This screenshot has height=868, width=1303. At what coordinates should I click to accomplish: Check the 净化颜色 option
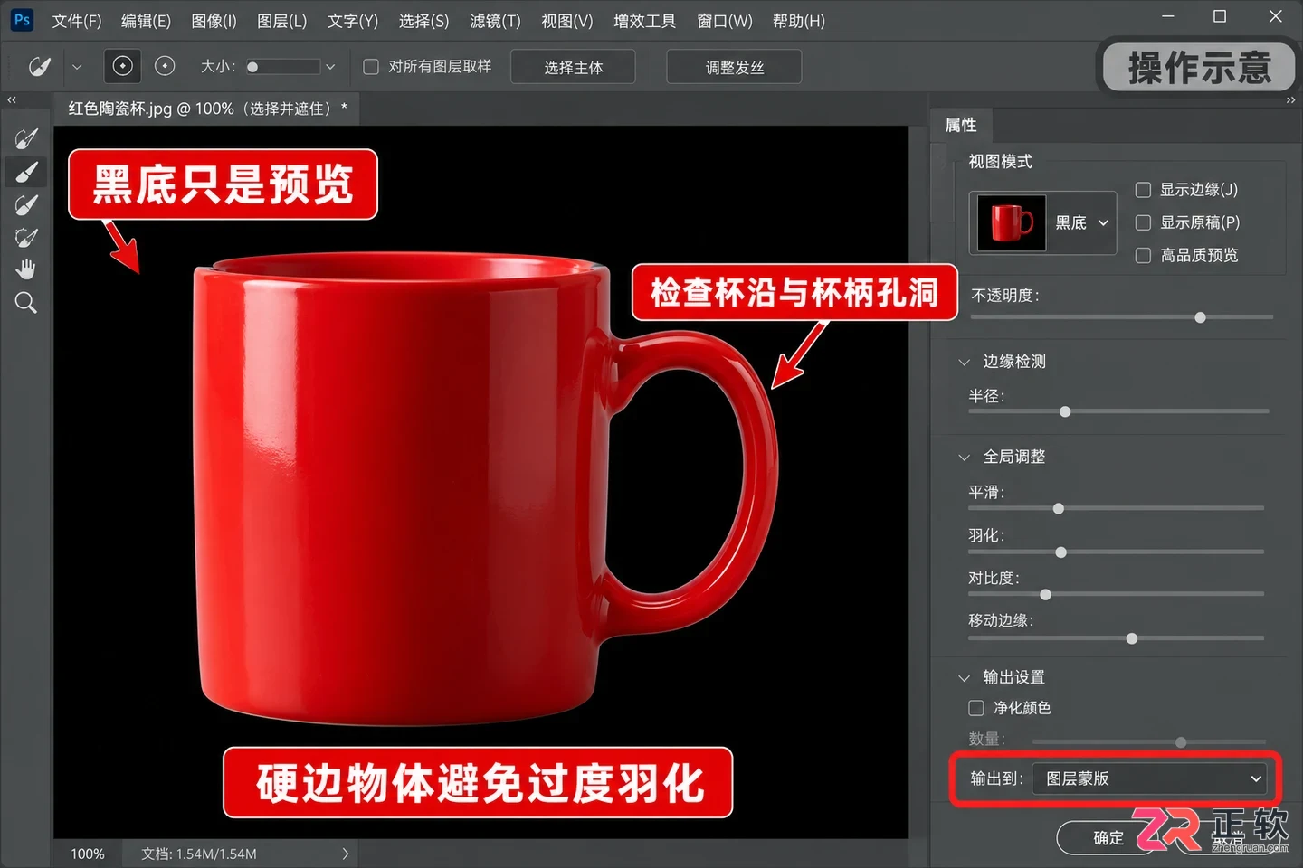tap(976, 708)
